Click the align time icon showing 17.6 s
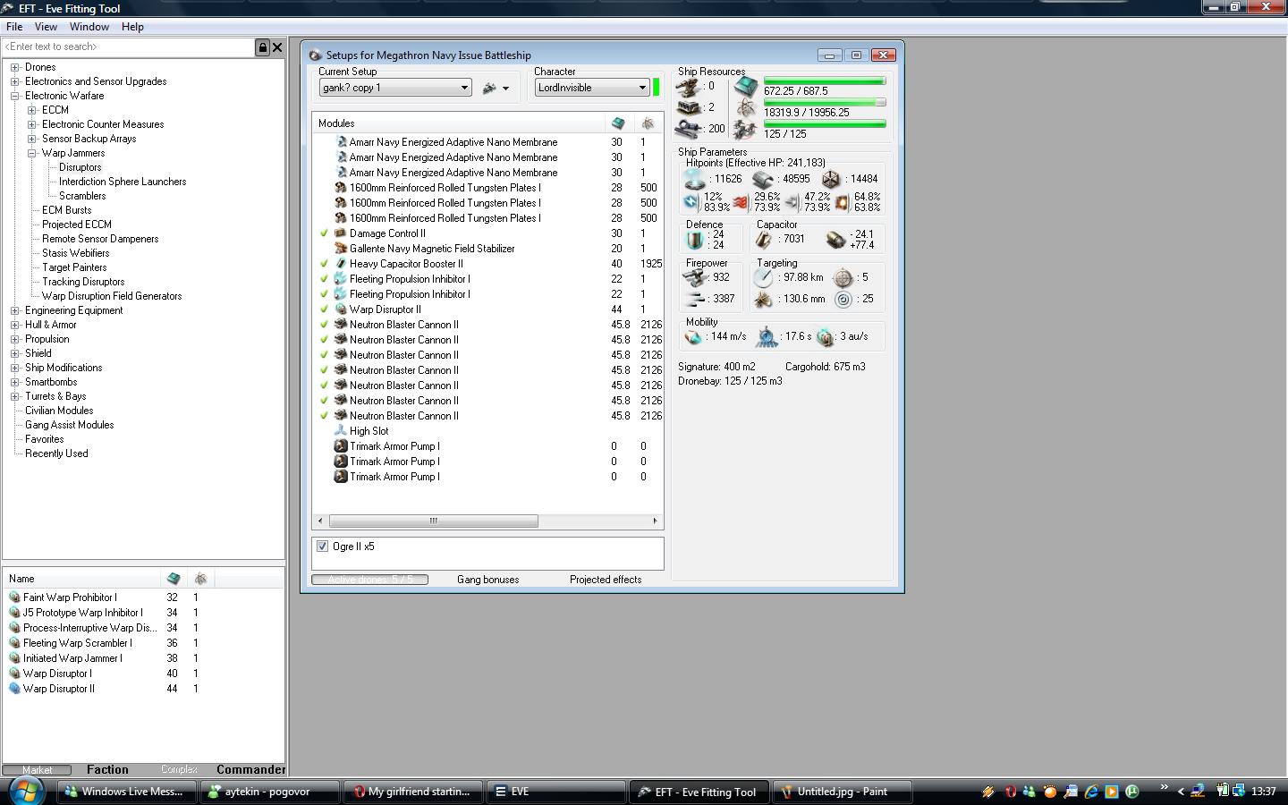The image size is (1288, 805). [x=767, y=337]
